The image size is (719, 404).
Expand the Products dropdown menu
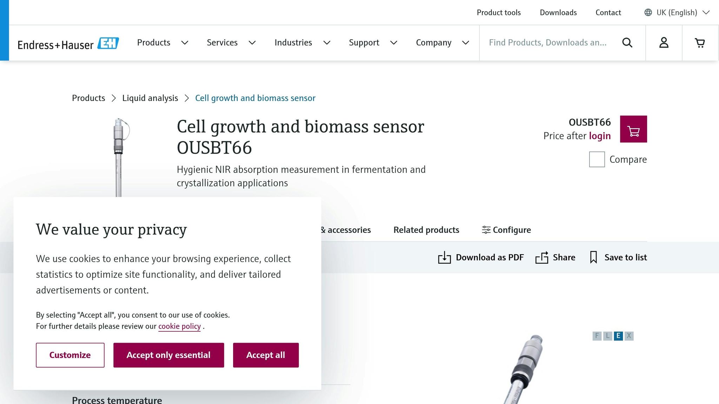[163, 43]
